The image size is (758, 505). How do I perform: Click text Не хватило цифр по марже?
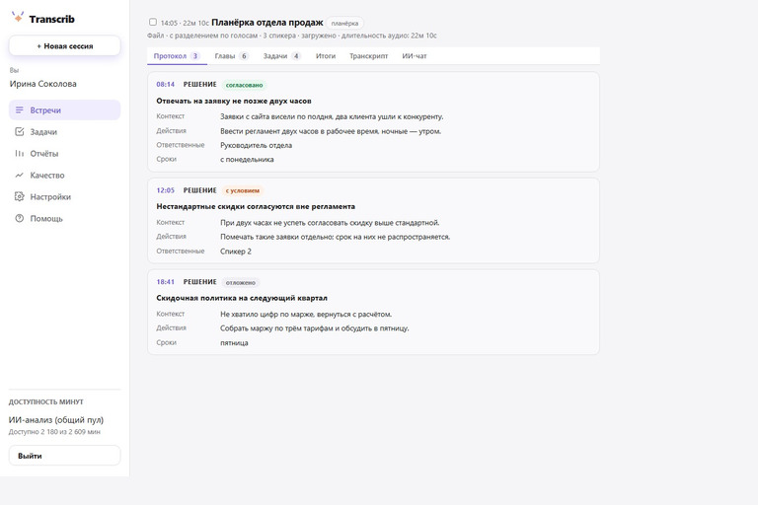pyautogui.click(x=266, y=314)
